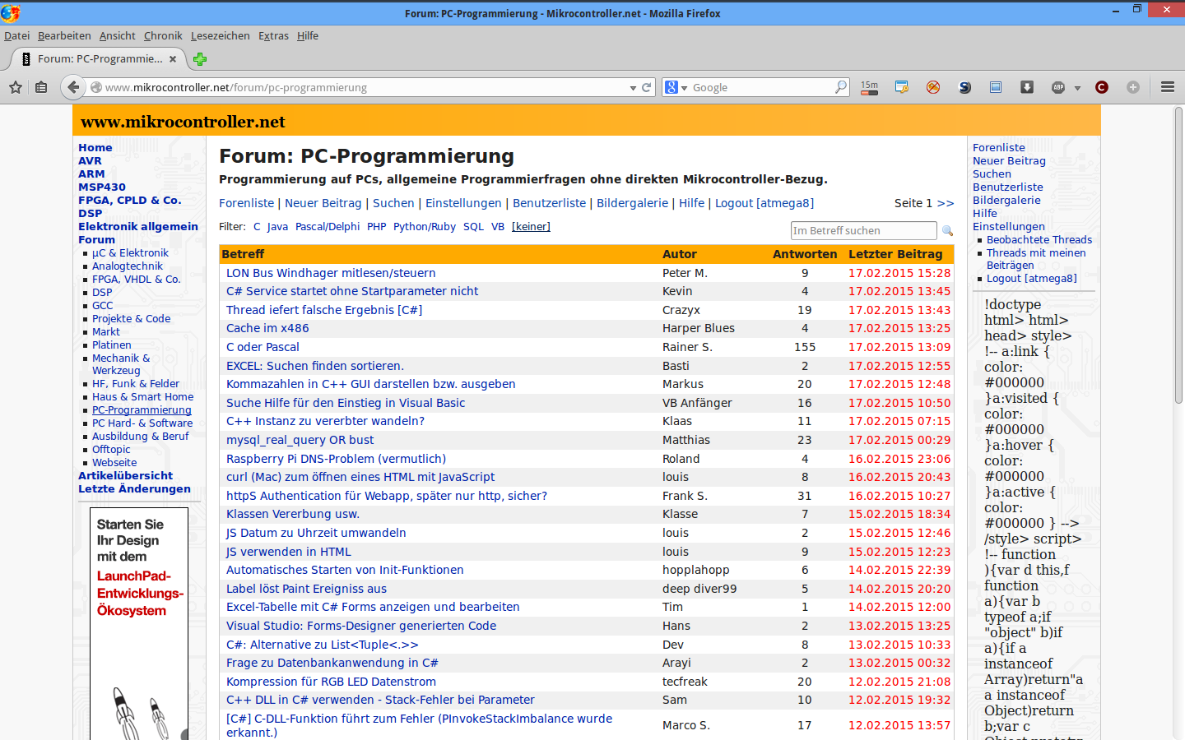This screenshot has width=1185, height=740.
Task: Open thread 'LON Bus Windhager mitlesen/steuern'
Action: (331, 273)
